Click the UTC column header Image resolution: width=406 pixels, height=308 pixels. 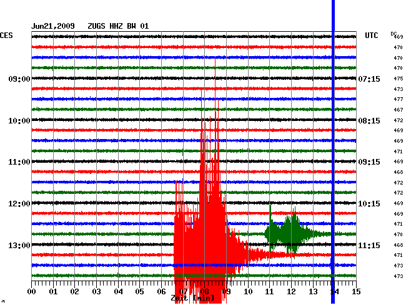click(x=371, y=35)
